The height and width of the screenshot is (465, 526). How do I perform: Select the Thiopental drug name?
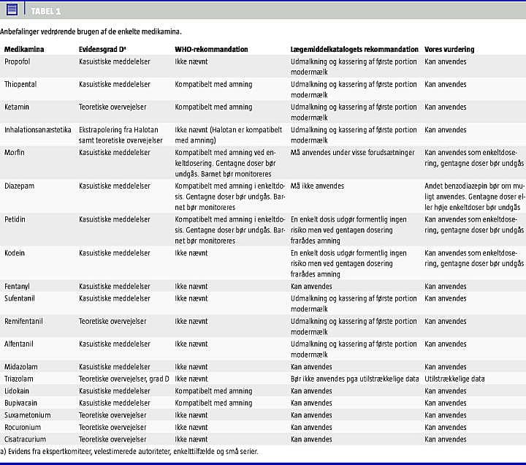click(20, 84)
